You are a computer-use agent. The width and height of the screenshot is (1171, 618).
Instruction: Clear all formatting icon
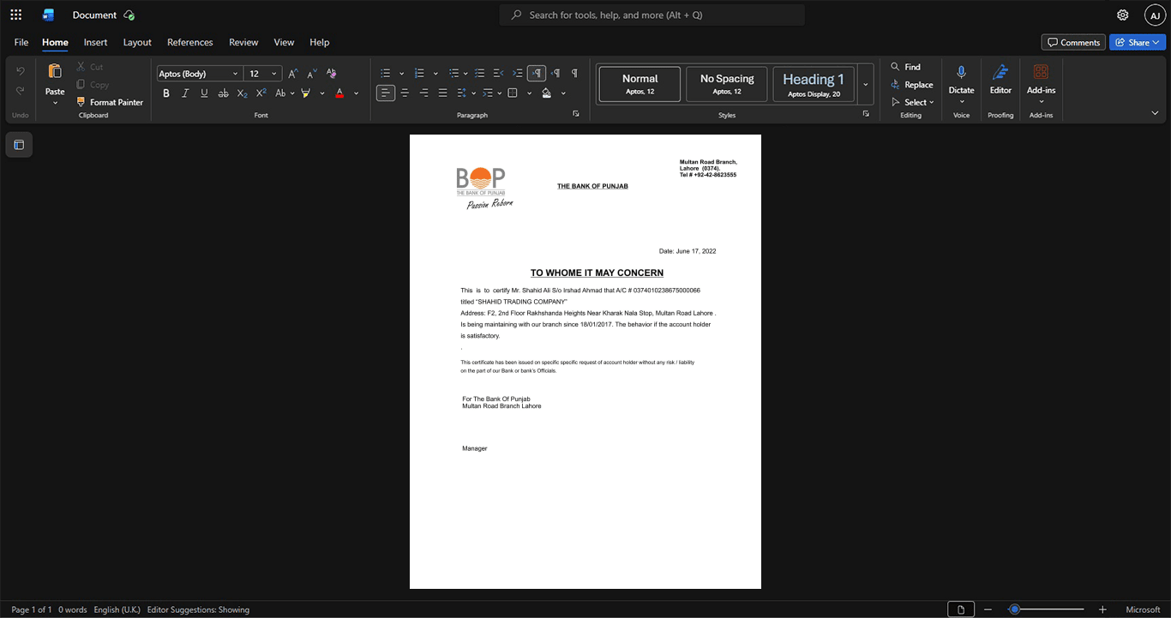[x=332, y=74]
